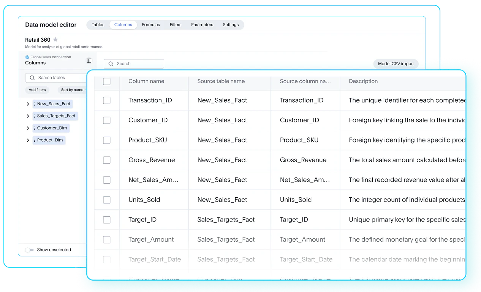Select the Customer_Dim table chip
The height and width of the screenshot is (292, 481).
51,128
